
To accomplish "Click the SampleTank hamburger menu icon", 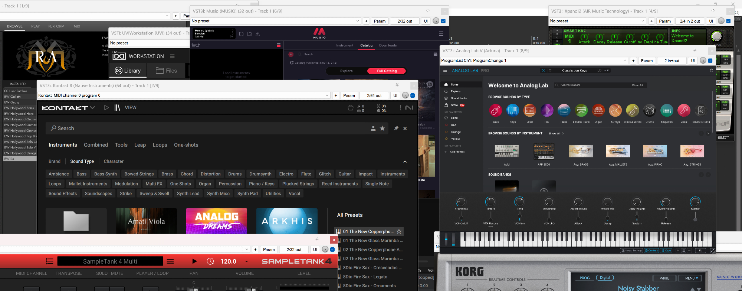I will pyautogui.click(x=170, y=261).
